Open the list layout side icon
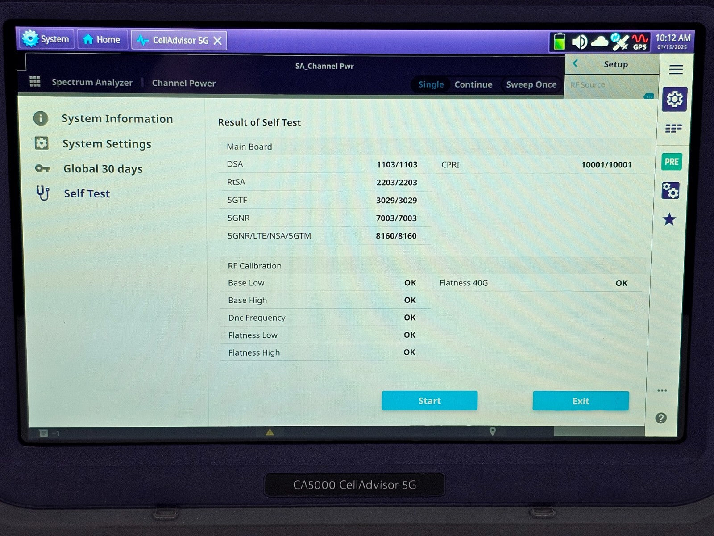This screenshot has width=714, height=536. [x=673, y=129]
